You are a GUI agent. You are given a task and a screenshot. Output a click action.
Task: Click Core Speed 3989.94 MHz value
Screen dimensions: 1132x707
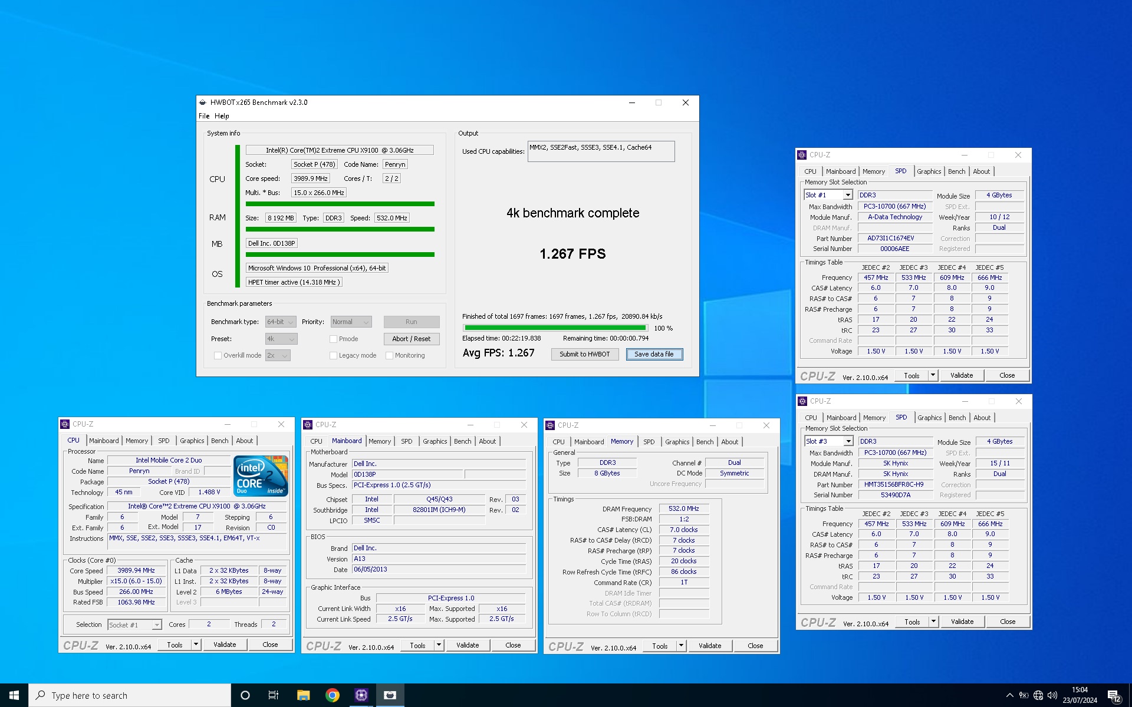tap(136, 571)
